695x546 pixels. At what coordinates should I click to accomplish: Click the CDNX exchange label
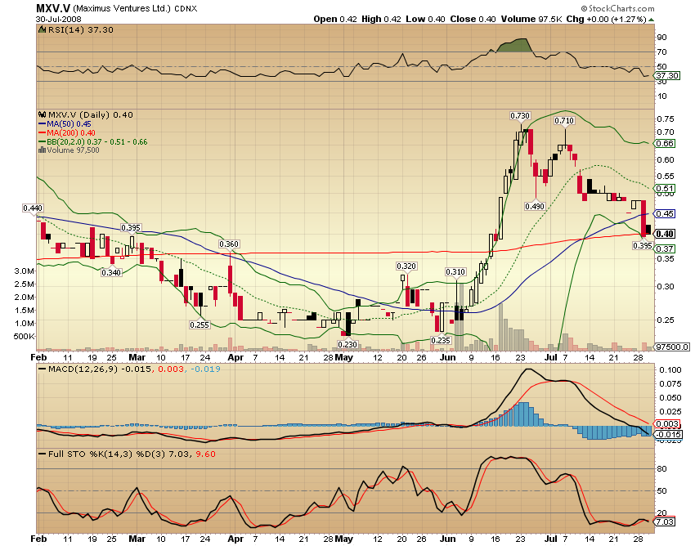coord(186,8)
